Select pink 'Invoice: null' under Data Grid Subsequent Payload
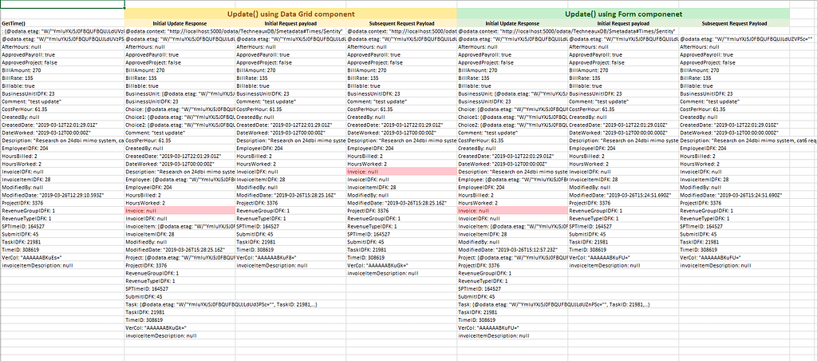The image size is (817, 361). click(401, 171)
